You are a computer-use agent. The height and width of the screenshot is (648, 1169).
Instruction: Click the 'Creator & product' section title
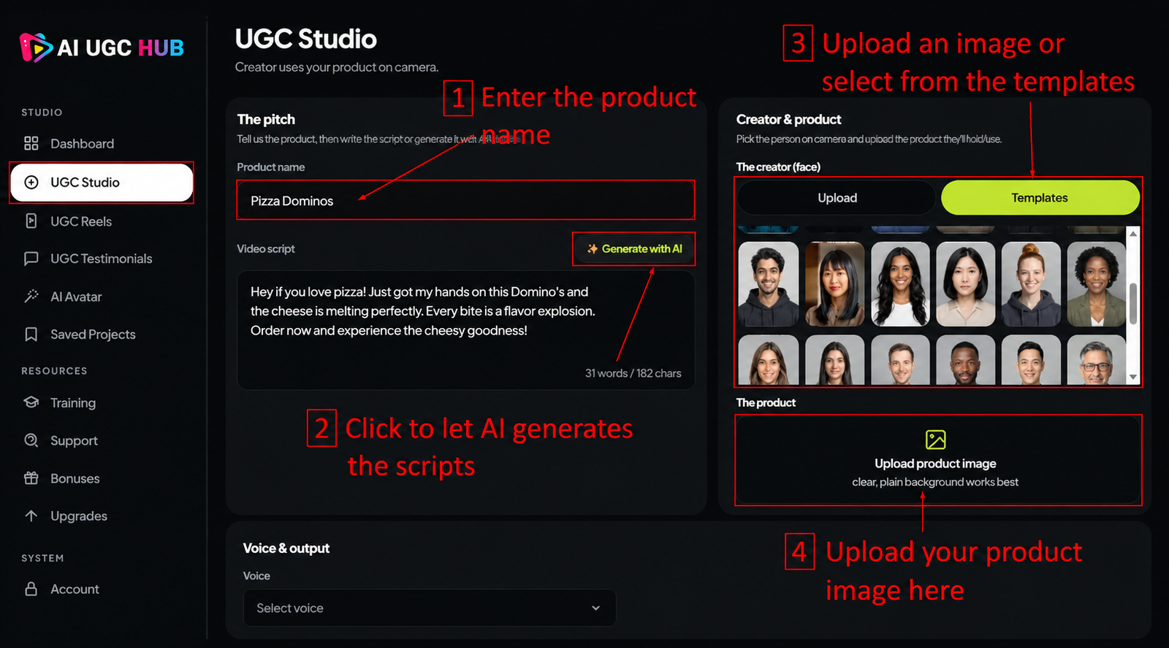[x=788, y=119]
